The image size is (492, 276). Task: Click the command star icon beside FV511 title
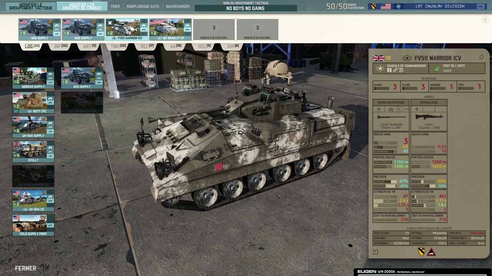tap(407, 58)
